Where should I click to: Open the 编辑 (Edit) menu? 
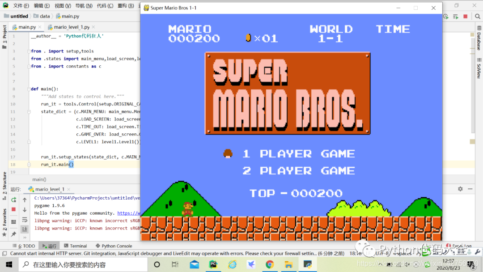[42, 6]
